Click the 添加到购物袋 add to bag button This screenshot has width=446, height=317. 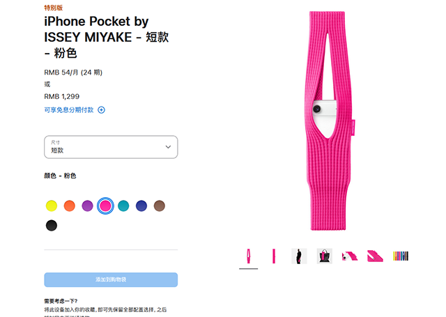pos(111,280)
